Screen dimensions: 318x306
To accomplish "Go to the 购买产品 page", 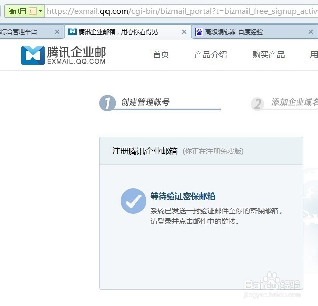I will pyautogui.click(x=268, y=55).
